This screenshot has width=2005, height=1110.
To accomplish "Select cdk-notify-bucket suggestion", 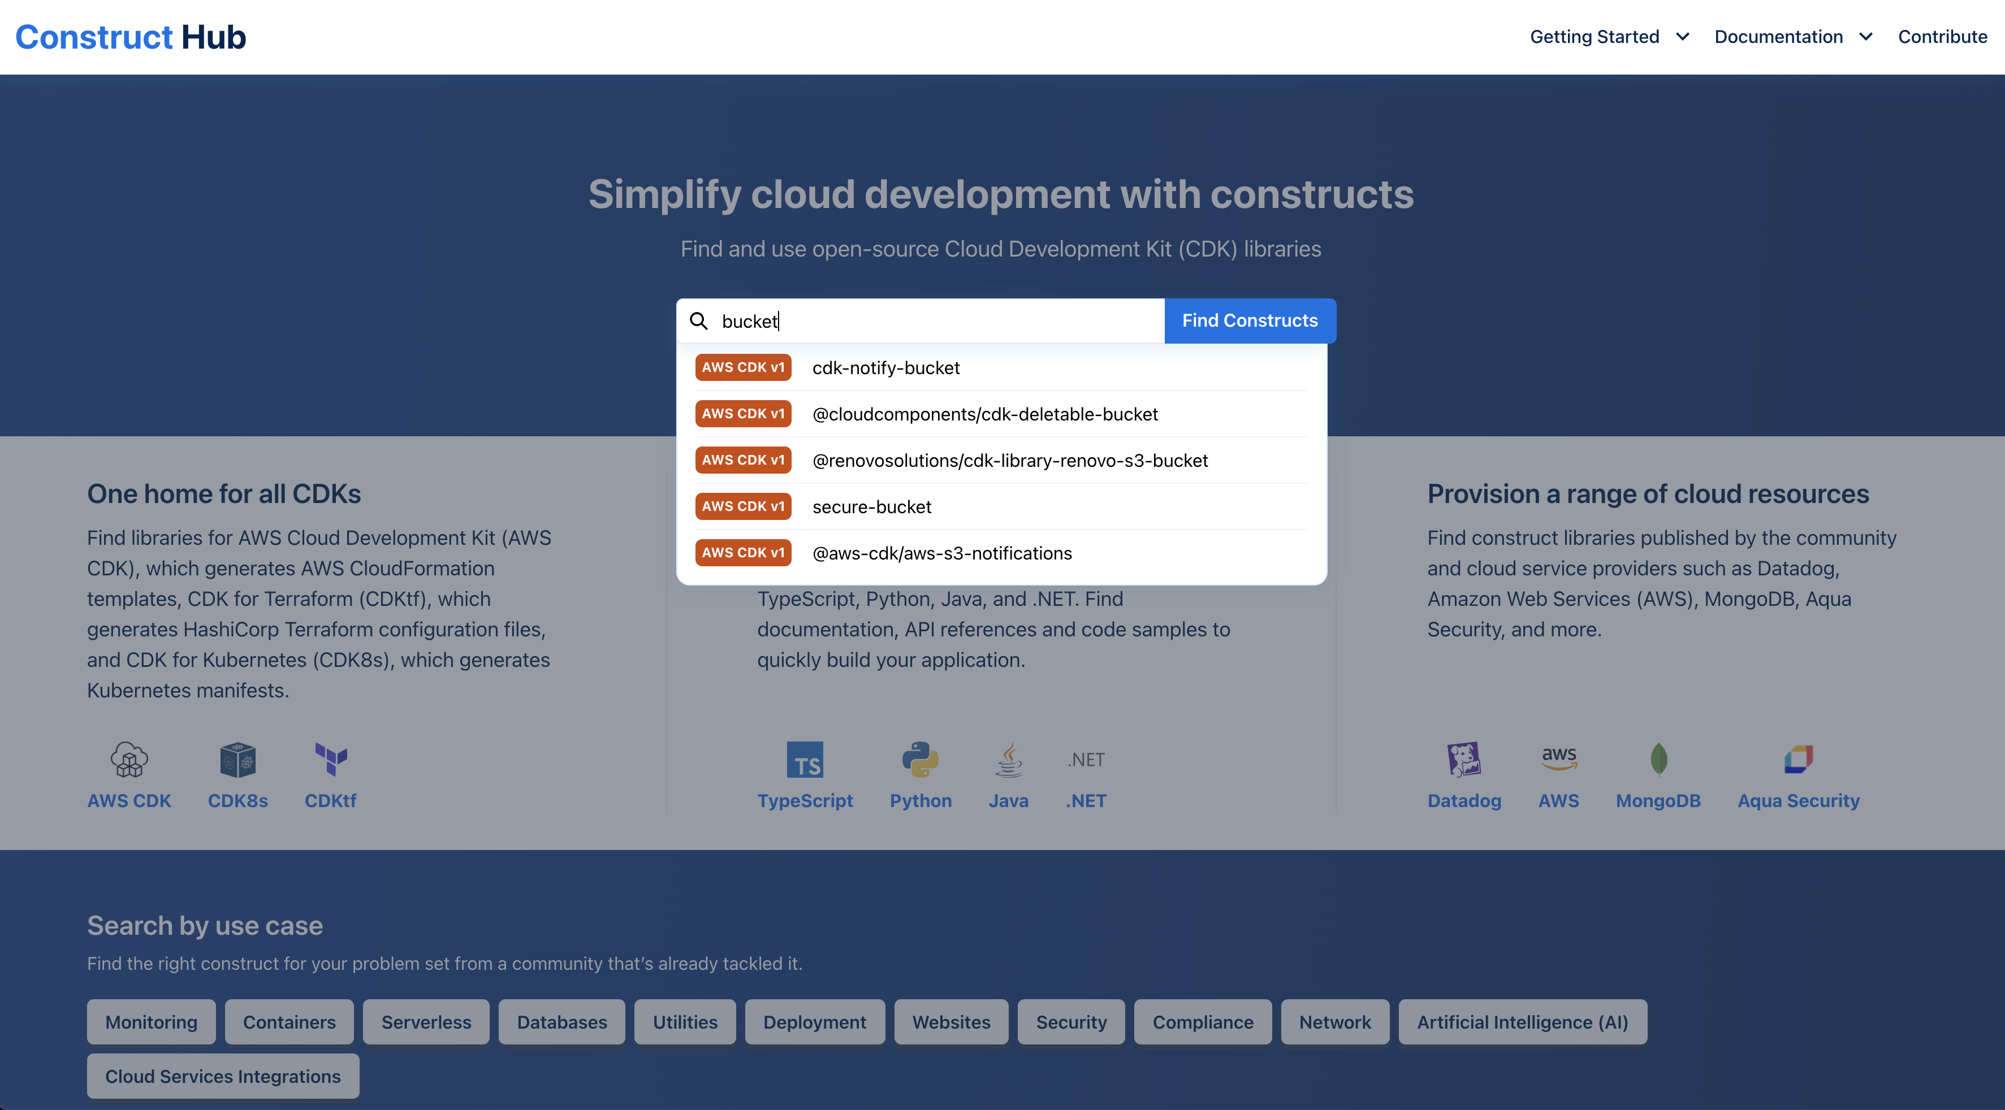I will click(1001, 367).
